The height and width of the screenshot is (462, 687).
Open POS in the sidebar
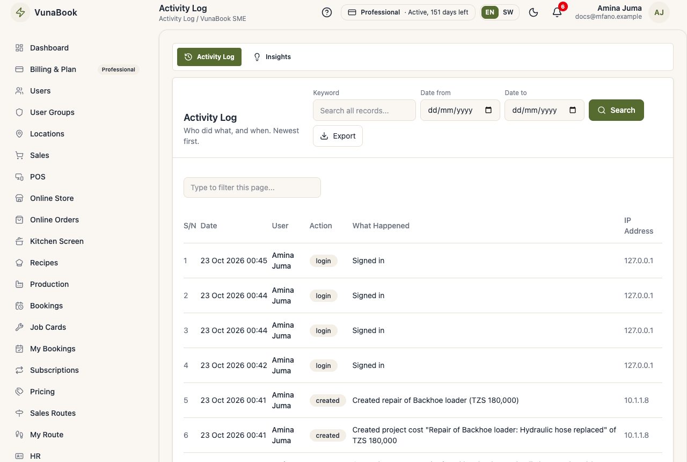pos(79,177)
